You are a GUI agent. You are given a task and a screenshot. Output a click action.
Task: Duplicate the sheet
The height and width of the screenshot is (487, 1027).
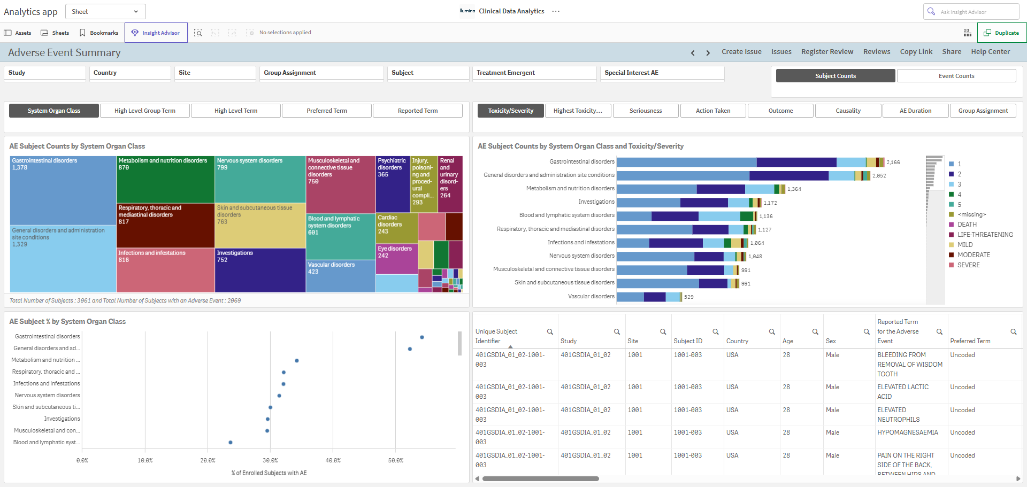(1002, 33)
